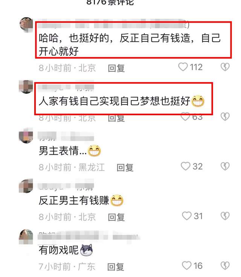The height and width of the screenshot is (277, 241).
Task: Open the blurred username above 人家有钱自己实现
Action: [66, 87]
